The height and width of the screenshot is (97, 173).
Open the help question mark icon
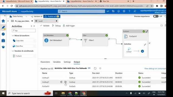[x=129, y=11]
